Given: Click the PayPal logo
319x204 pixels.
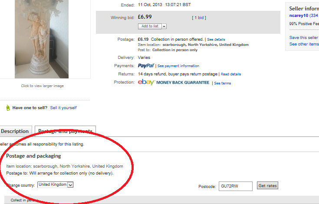Looking at the screenshot, I should click(x=146, y=65).
